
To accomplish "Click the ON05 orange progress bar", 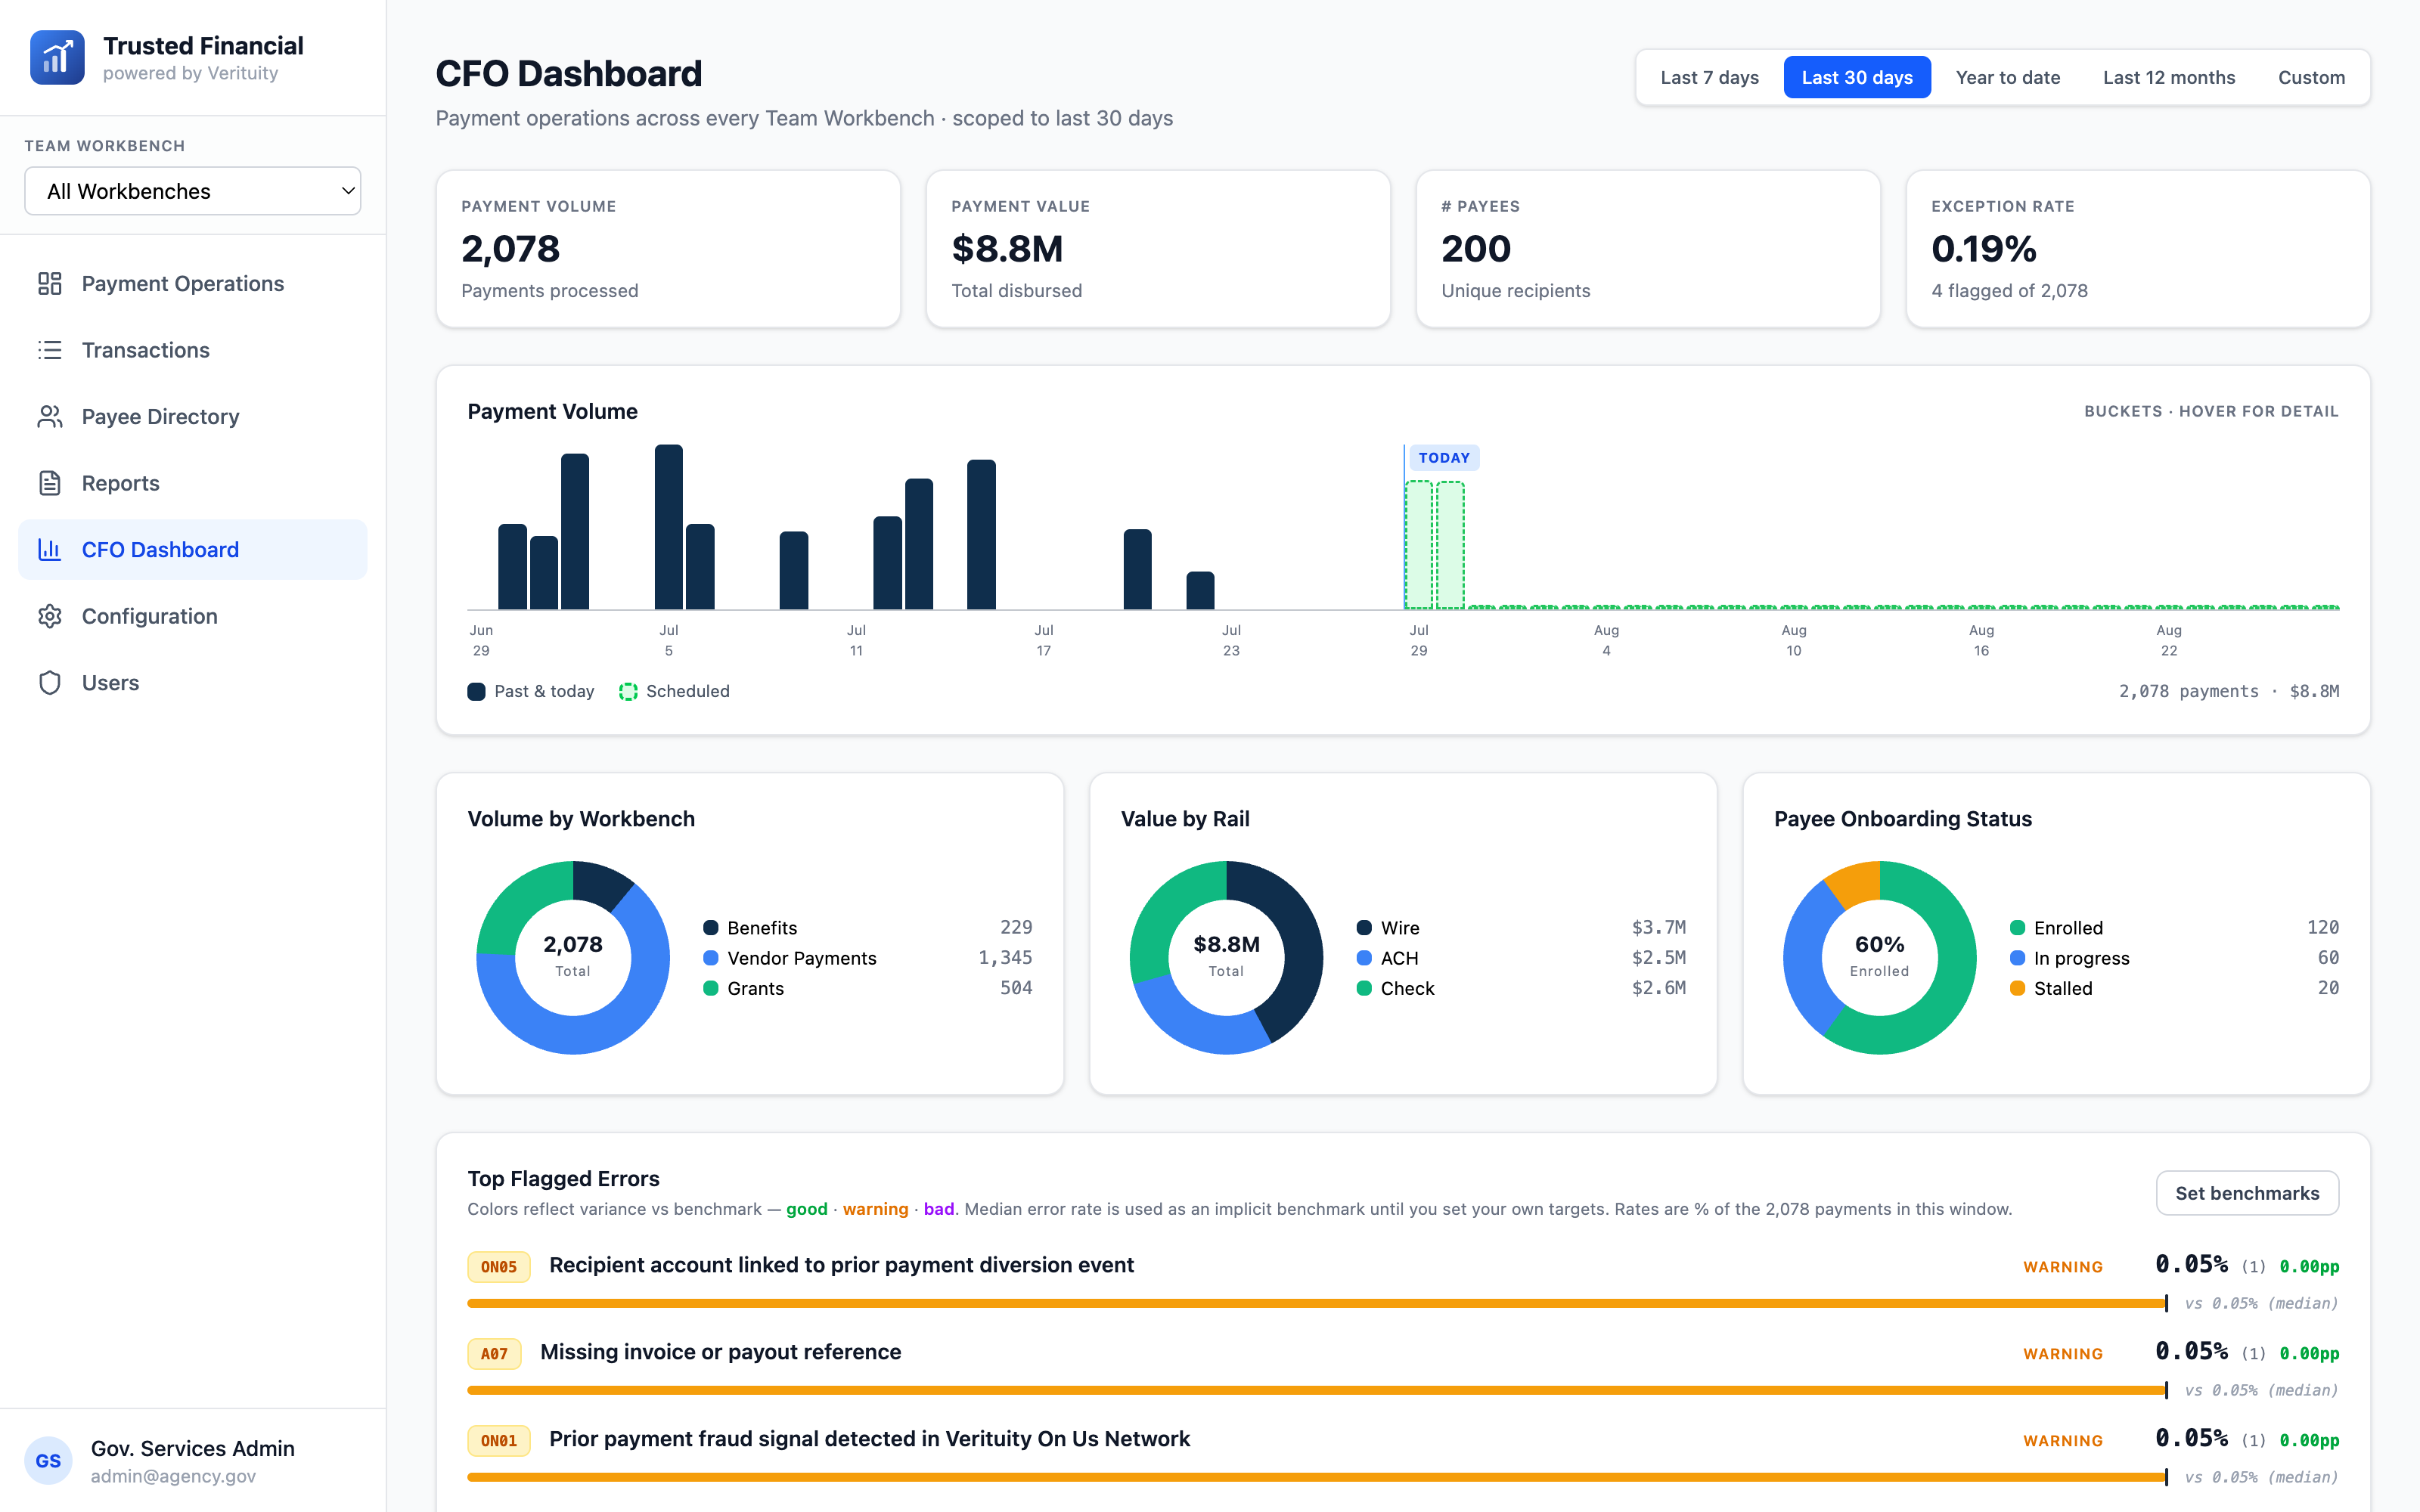I will point(1317,1304).
